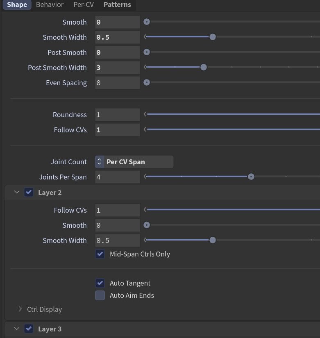Viewport: 320px width, 338px height.
Task: Click the Layer 2 Smooth value field
Action: tap(117, 225)
